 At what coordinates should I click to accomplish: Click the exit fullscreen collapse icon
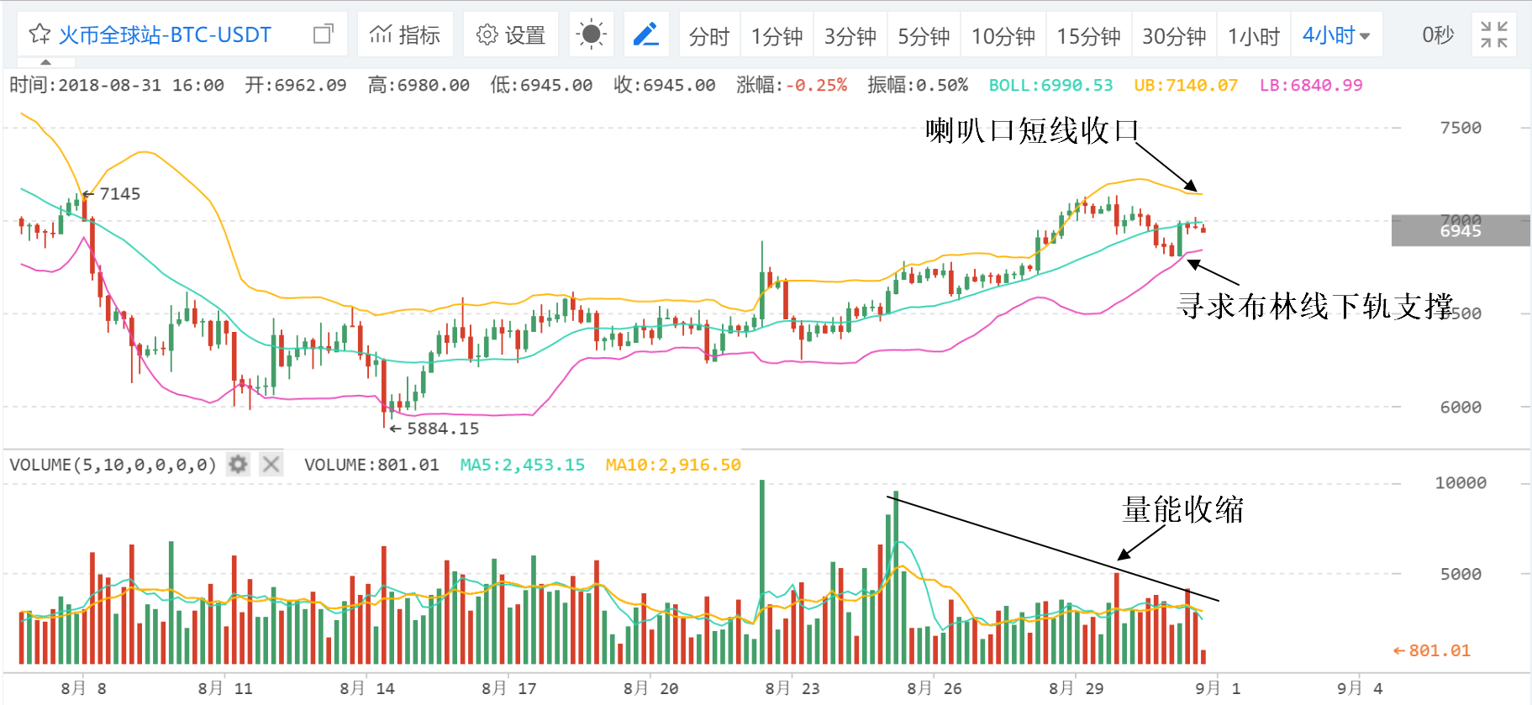tap(1494, 34)
